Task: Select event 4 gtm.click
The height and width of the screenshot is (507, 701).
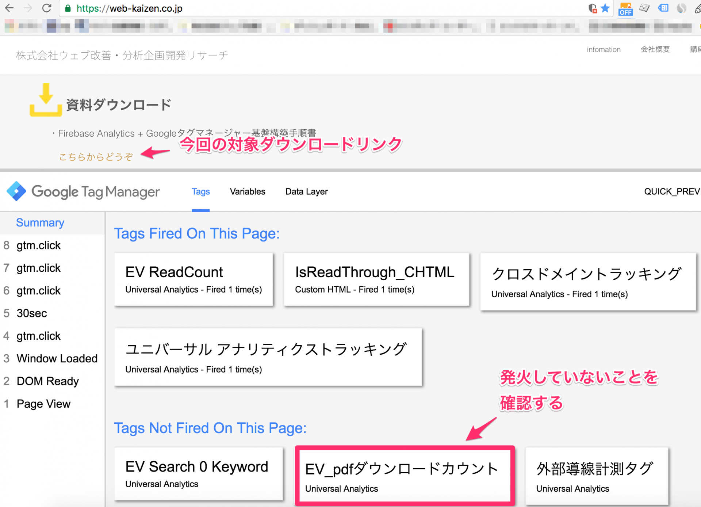Action: click(x=52, y=336)
